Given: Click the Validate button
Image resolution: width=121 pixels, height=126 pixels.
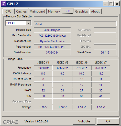Looking at the screenshot, I should point(84,121).
